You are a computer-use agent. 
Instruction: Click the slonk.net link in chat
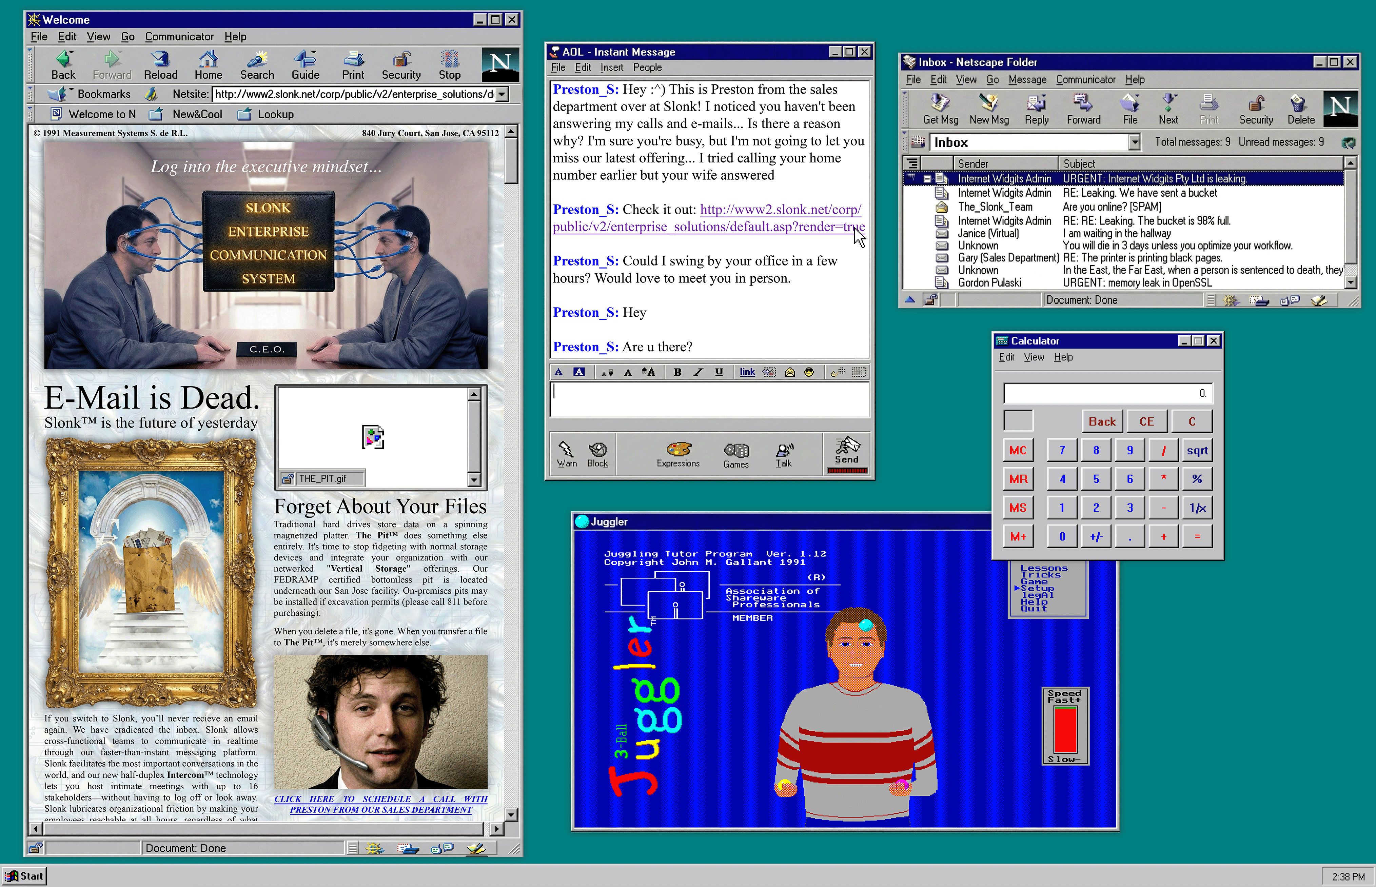[780, 210]
